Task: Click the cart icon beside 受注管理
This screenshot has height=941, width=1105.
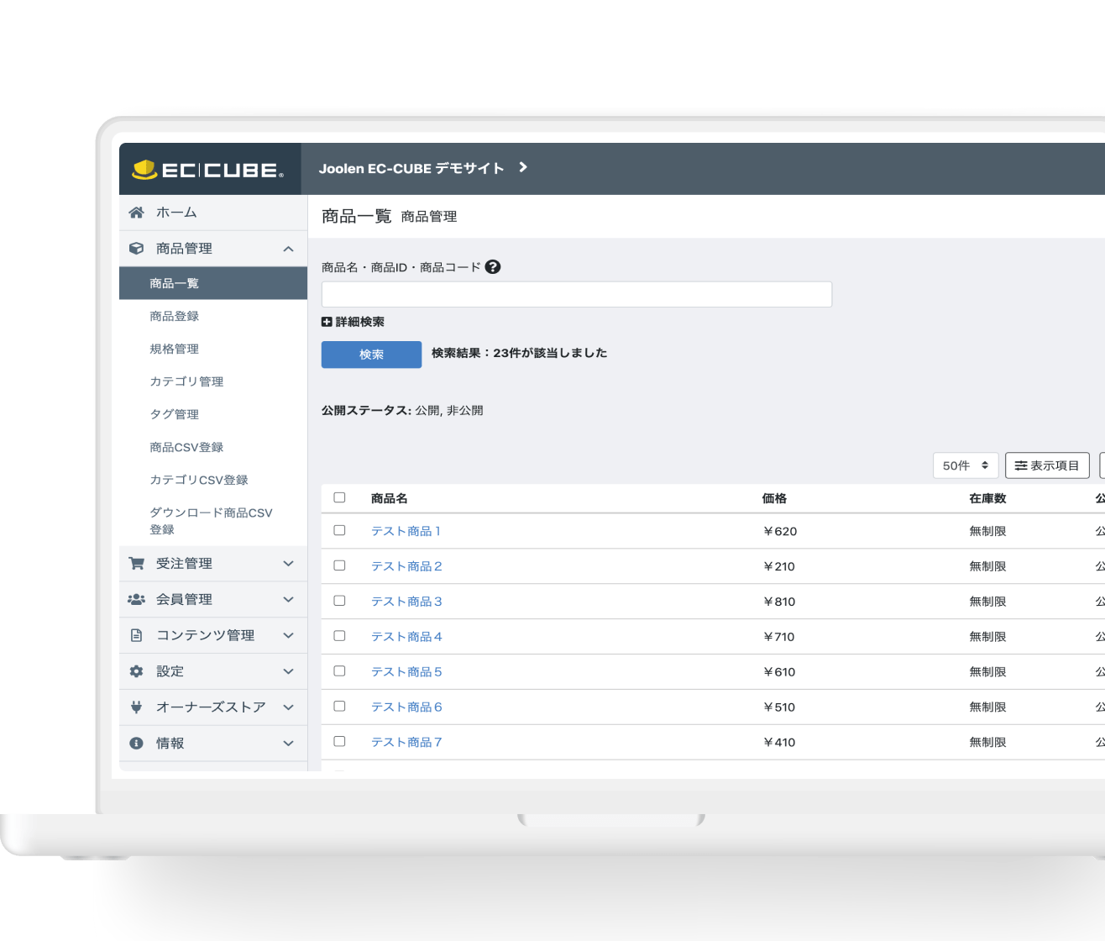Action: pos(136,564)
